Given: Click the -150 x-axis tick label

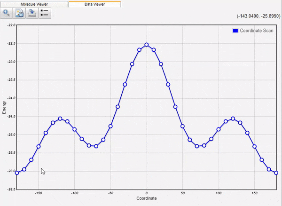Looking at the screenshot, I should pos(39,193).
